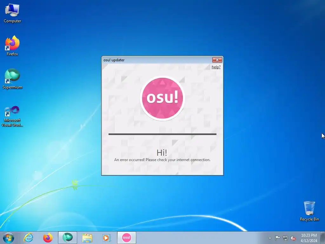
Task: Click the 'Hi!' heading text
Action: (162, 153)
